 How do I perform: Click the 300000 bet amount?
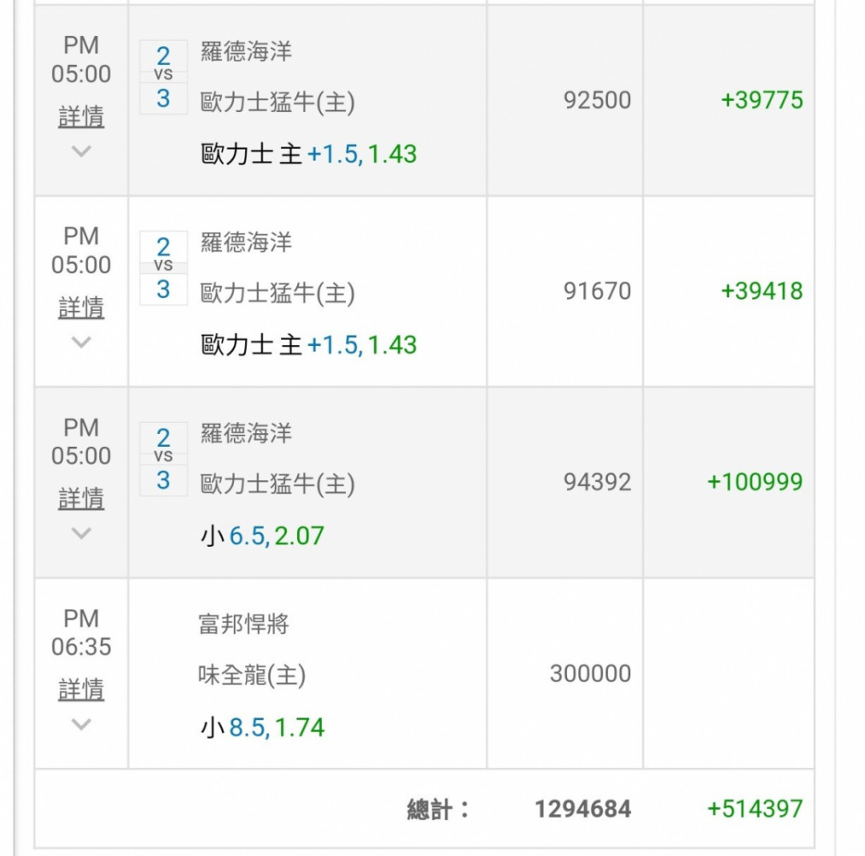point(590,674)
